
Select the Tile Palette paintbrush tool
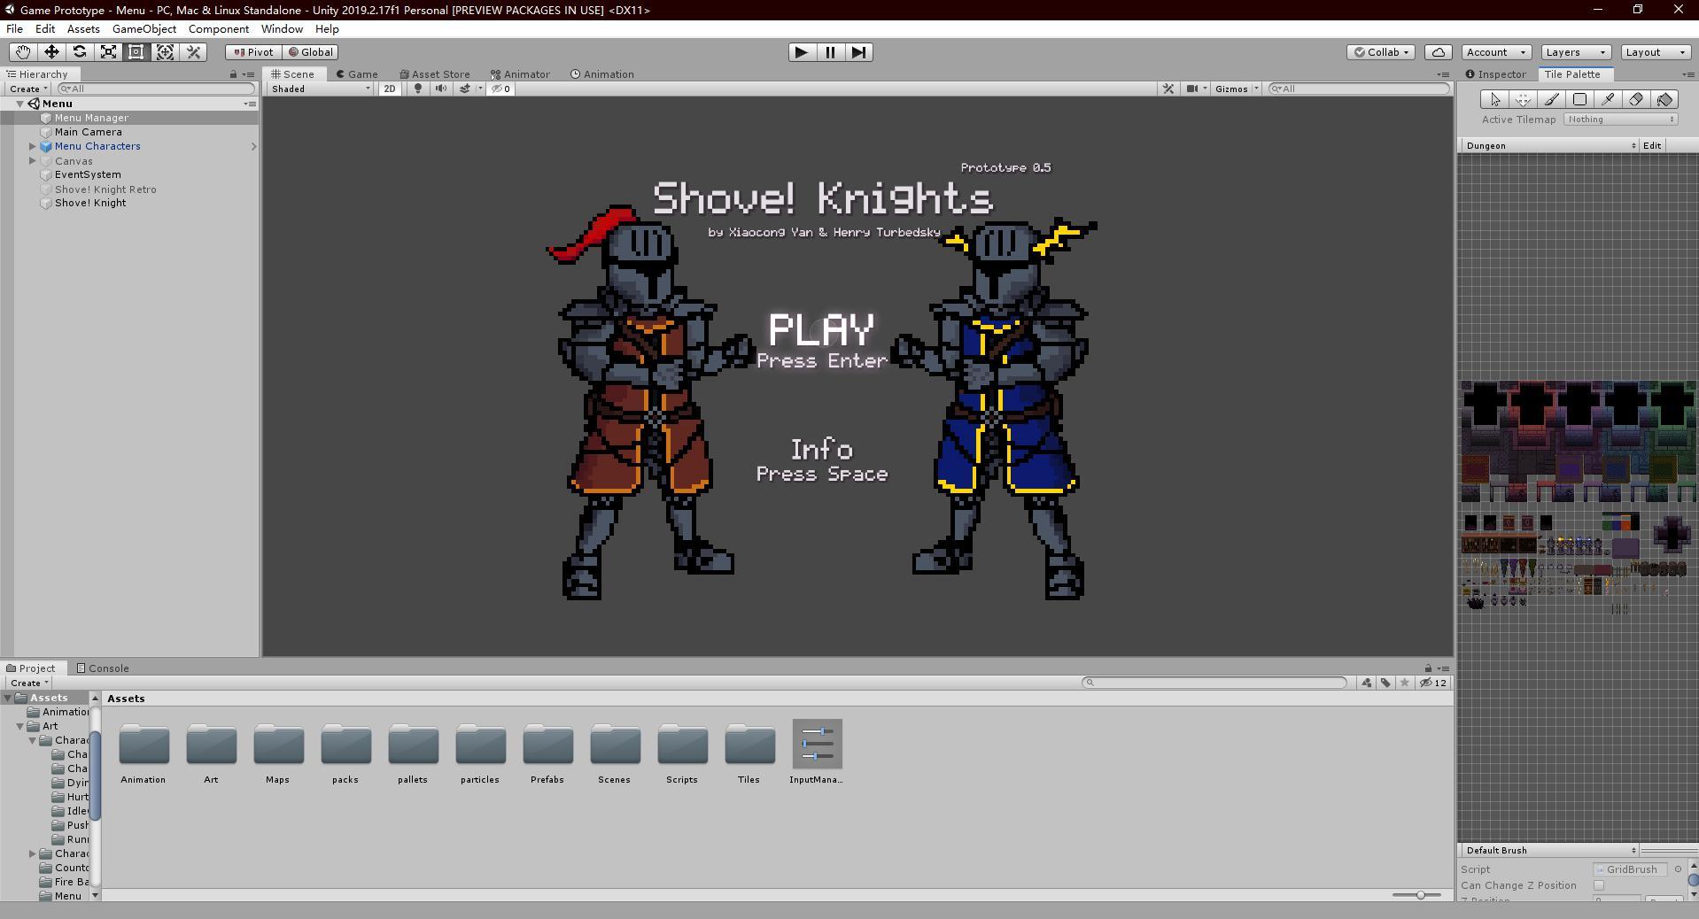(1552, 99)
